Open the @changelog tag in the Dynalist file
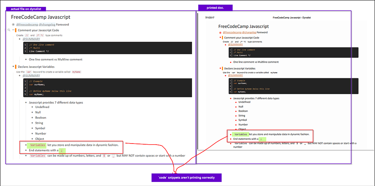Viewport: 375px width, 186px height. (x=47, y=25)
